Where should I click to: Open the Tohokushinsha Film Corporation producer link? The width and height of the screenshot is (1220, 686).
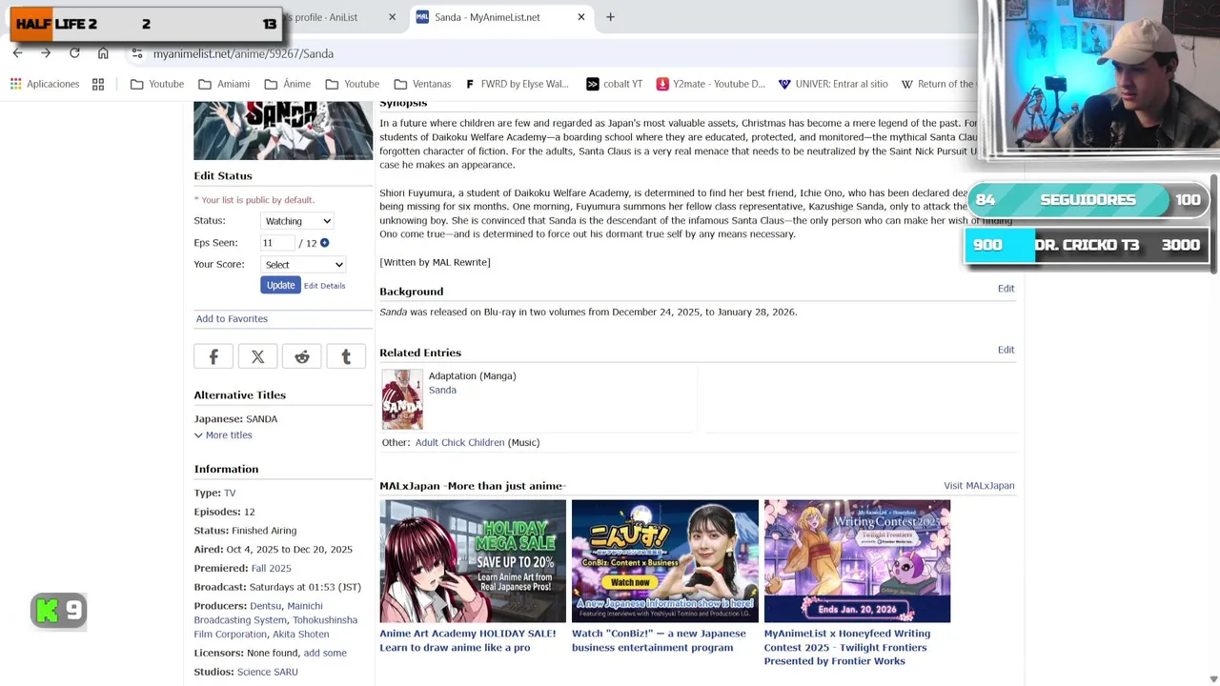click(275, 627)
